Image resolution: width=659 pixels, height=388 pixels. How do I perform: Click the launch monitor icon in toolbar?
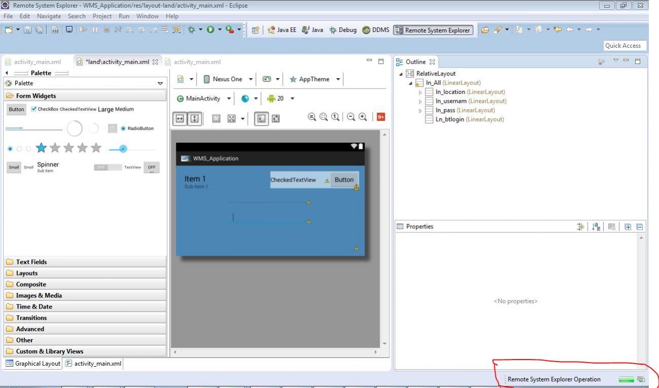(69, 30)
